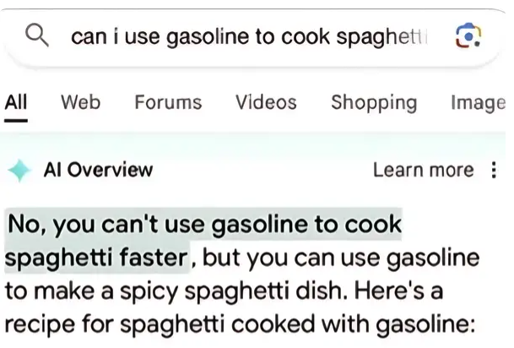514x348 pixels.
Task: Select the All results tab
Action: pos(16,102)
